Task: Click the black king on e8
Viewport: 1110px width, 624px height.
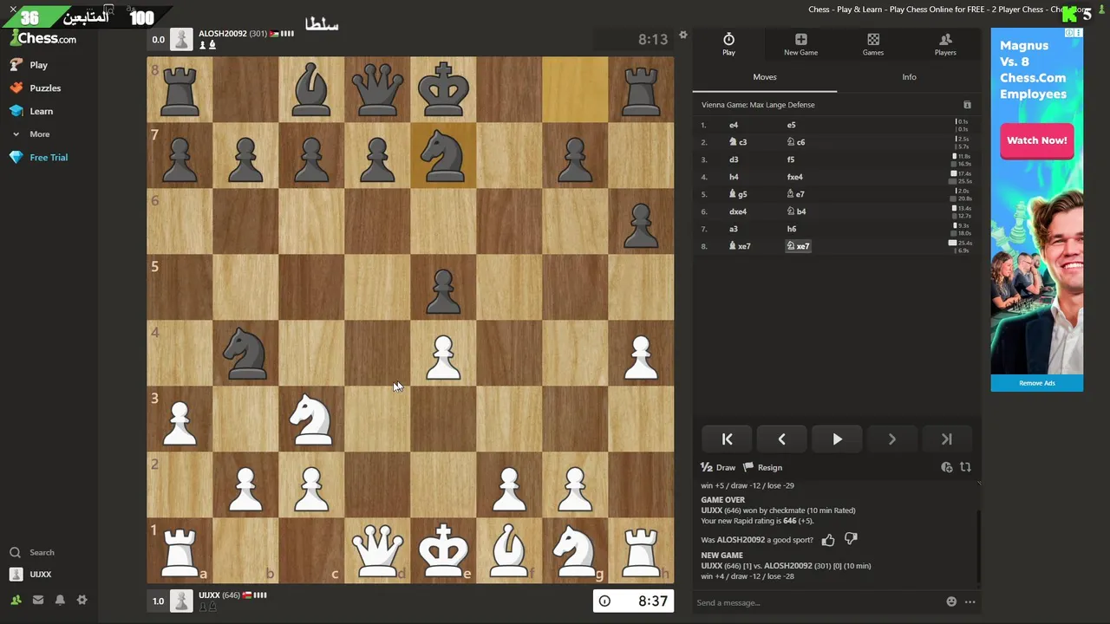Action: [443, 89]
